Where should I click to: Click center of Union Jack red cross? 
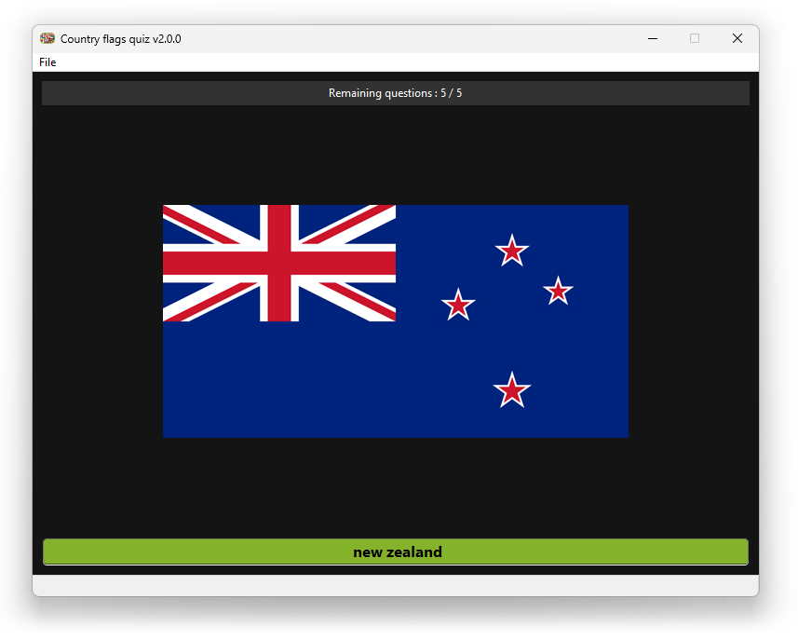(279, 263)
